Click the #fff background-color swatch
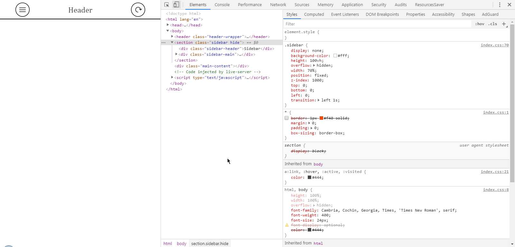Viewport: 515px width, 247px height. click(335, 56)
